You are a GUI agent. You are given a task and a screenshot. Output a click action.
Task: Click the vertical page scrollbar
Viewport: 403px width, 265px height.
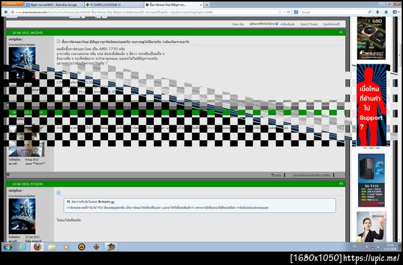coord(400,128)
